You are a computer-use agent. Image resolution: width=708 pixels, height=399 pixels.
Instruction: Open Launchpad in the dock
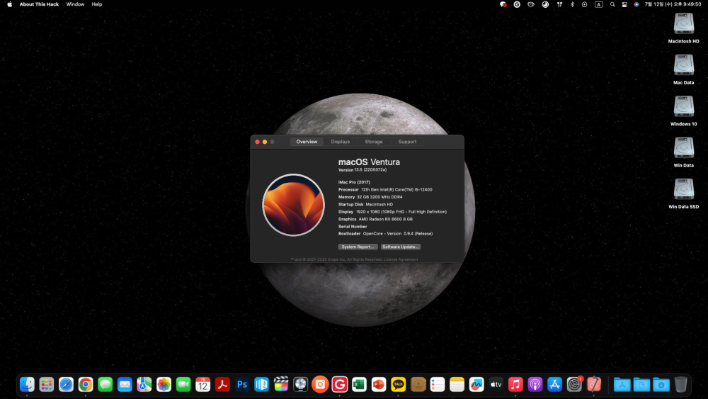(47, 385)
